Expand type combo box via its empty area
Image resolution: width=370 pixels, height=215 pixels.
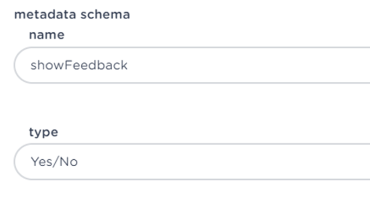224,162
